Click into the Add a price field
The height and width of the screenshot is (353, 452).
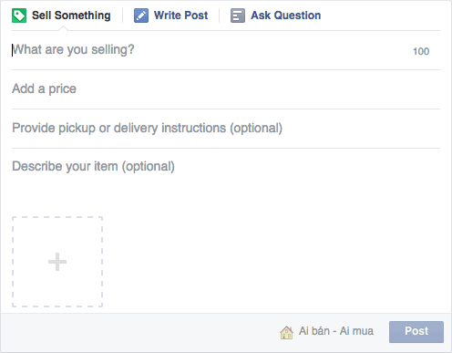(x=226, y=89)
